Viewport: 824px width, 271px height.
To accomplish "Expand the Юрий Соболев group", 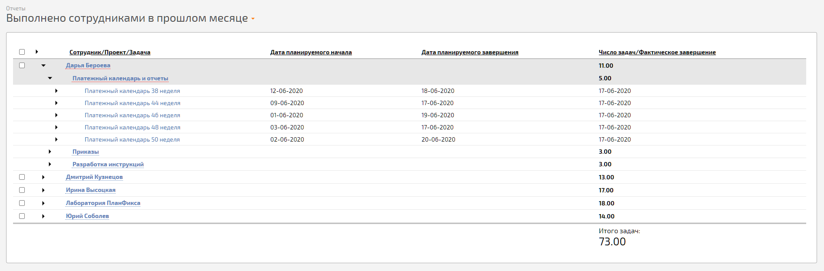I will tap(43, 216).
